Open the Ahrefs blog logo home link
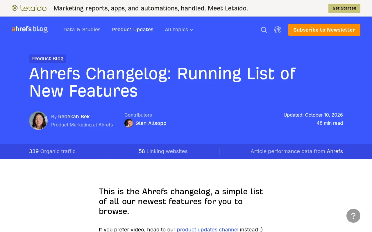 (30, 29)
